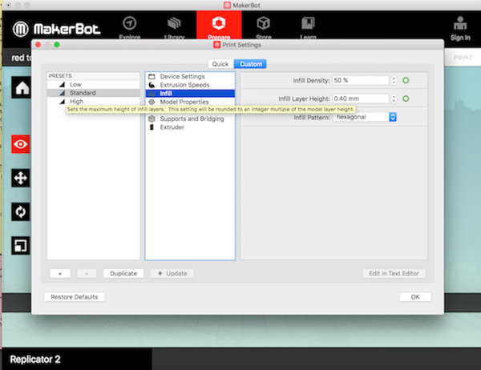Screen dimensions: 481x370
Task: Select the Low preset
Action: 93,84
